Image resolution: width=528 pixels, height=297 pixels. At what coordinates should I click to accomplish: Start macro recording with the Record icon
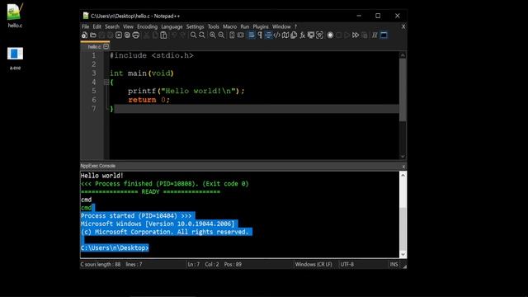pyautogui.click(x=330, y=35)
